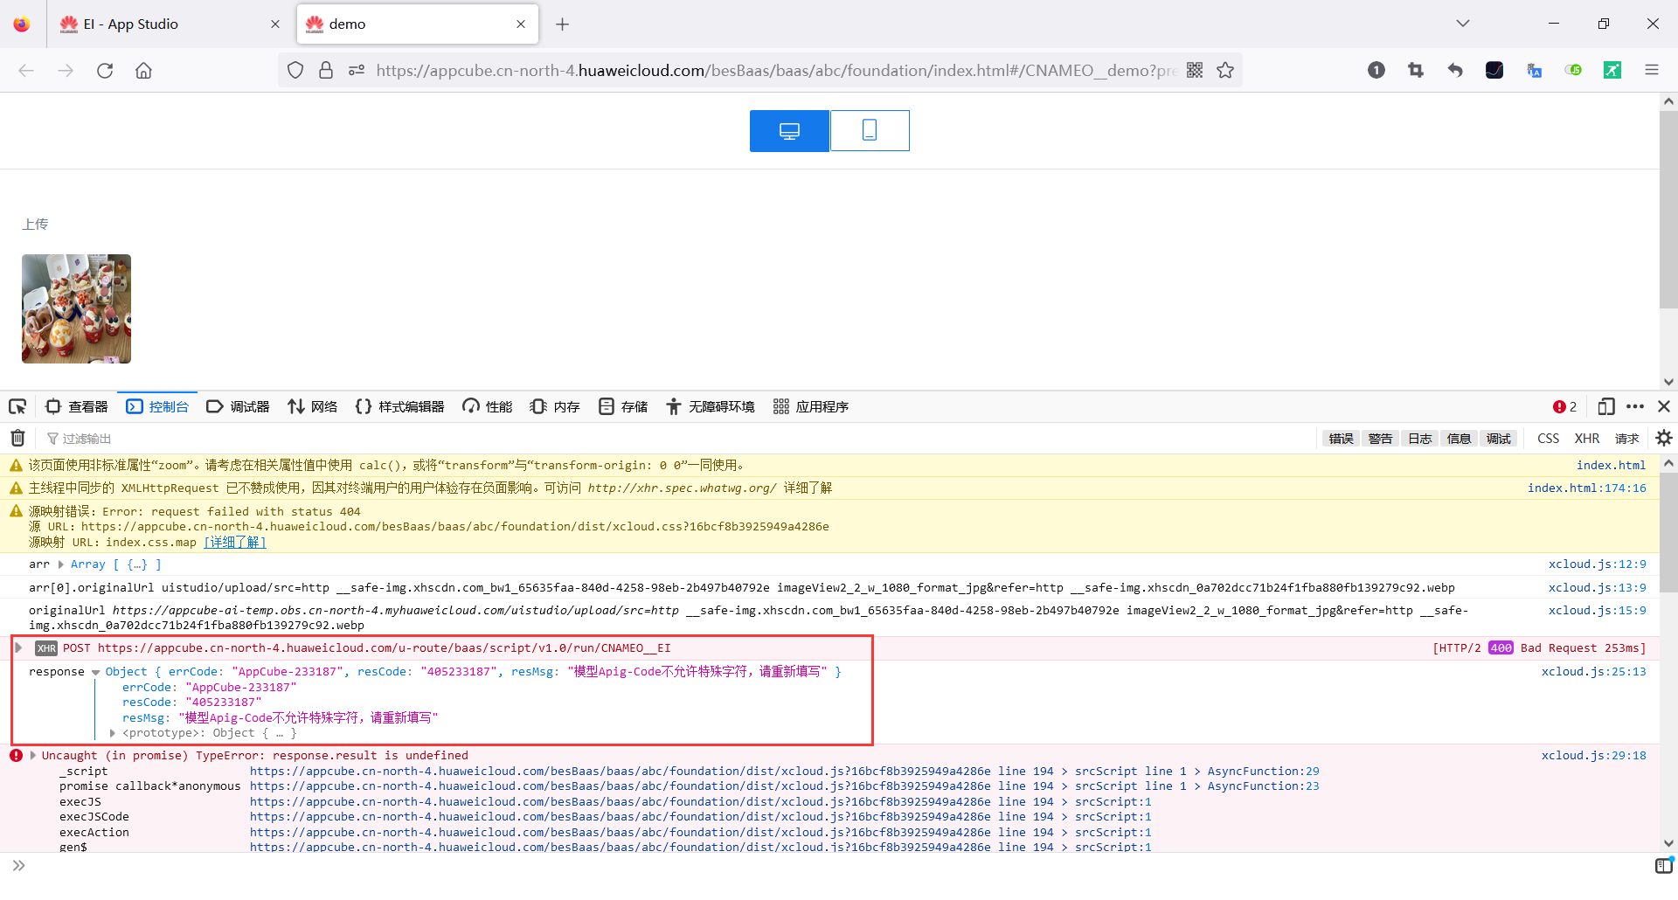Toggle the 警告 console filter
Viewport: 1678px width, 900px height.
[x=1380, y=439]
